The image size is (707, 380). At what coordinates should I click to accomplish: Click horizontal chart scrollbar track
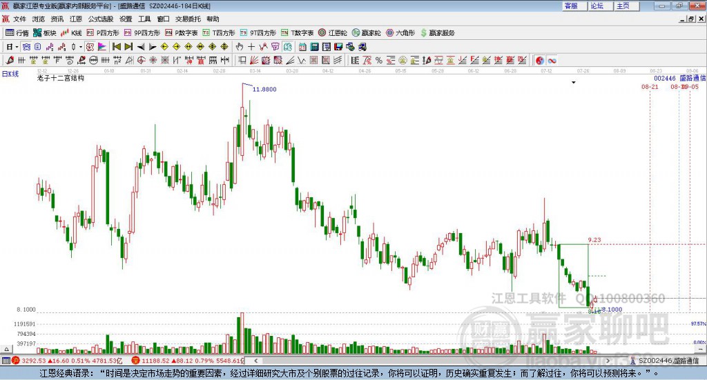click(x=433, y=361)
